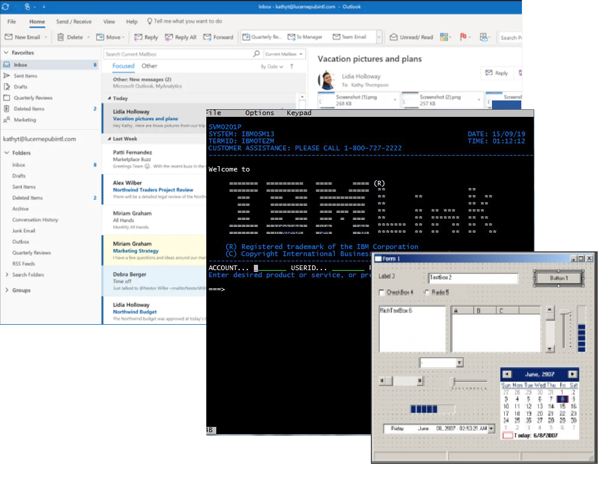
Task: Open the terminal File menu
Action: coord(214,113)
